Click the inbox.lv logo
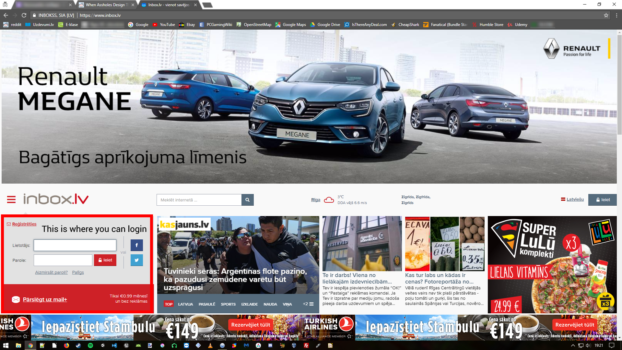Screen dimensions: 622x350 56,199
